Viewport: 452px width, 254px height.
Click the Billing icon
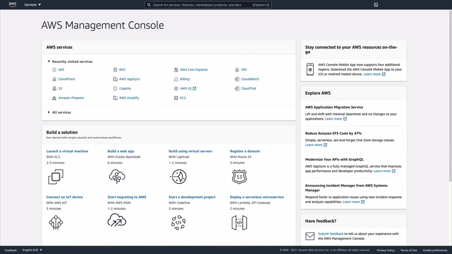click(x=176, y=79)
